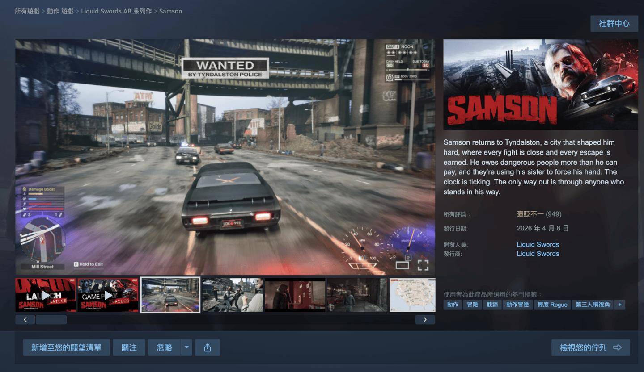The height and width of the screenshot is (372, 644).
Task: Go to 所有遊戲 breadcrumb link
Action: [27, 11]
